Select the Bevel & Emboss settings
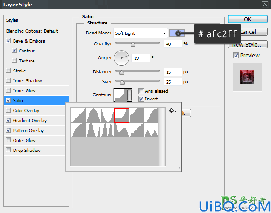This screenshot has height=213, width=271. [29, 41]
